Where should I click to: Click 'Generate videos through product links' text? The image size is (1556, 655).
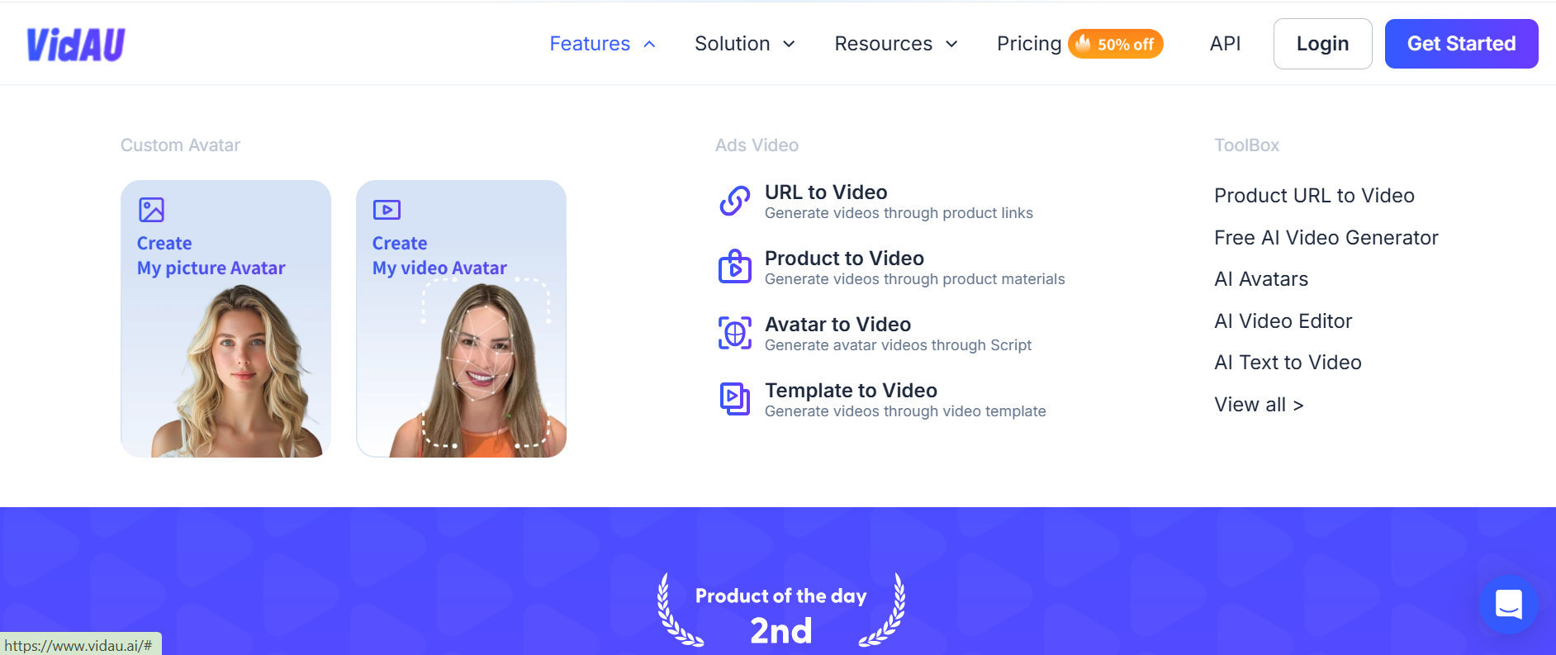coord(899,213)
